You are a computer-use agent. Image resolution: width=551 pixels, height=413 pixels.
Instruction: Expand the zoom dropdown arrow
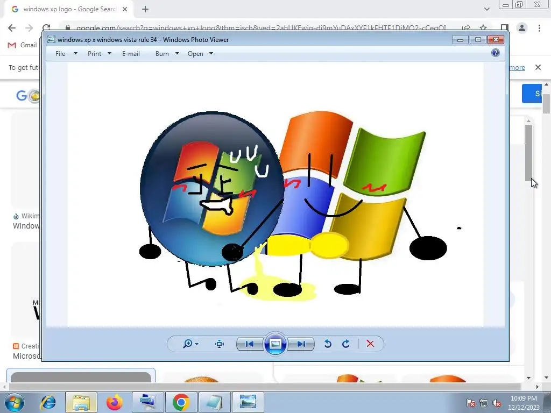coord(197,344)
